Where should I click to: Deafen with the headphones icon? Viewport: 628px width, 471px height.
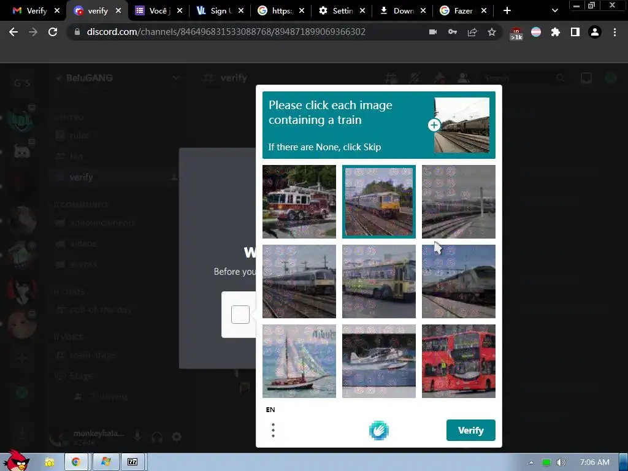[x=157, y=436]
